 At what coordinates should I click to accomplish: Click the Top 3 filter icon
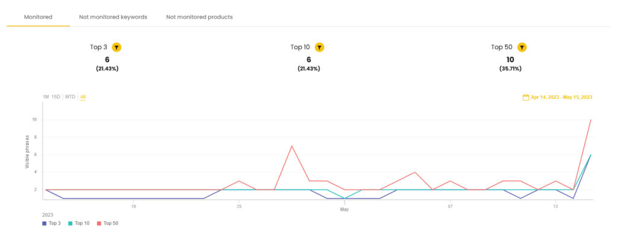click(x=116, y=47)
